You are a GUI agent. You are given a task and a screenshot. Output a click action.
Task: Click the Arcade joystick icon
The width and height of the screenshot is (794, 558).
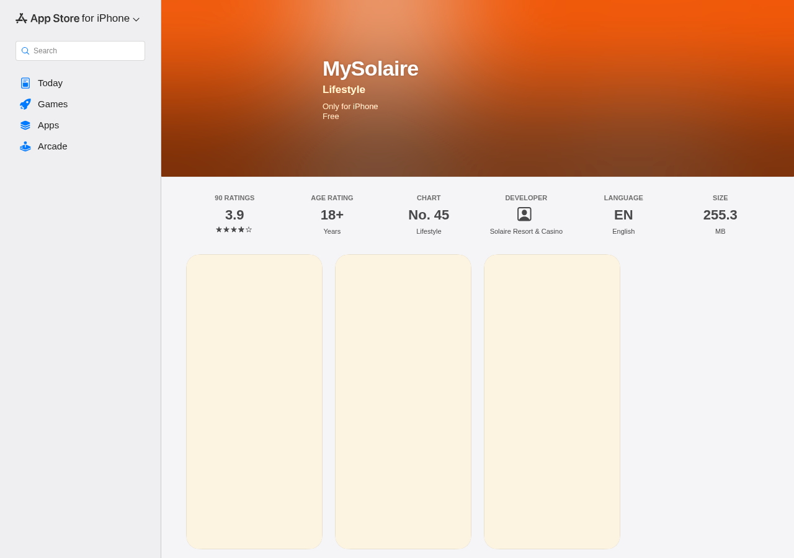click(x=25, y=146)
